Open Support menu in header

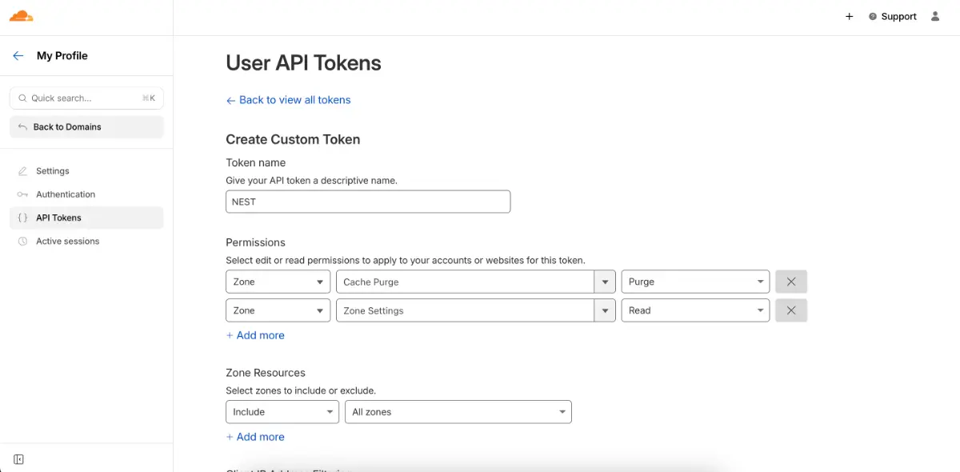pos(892,16)
